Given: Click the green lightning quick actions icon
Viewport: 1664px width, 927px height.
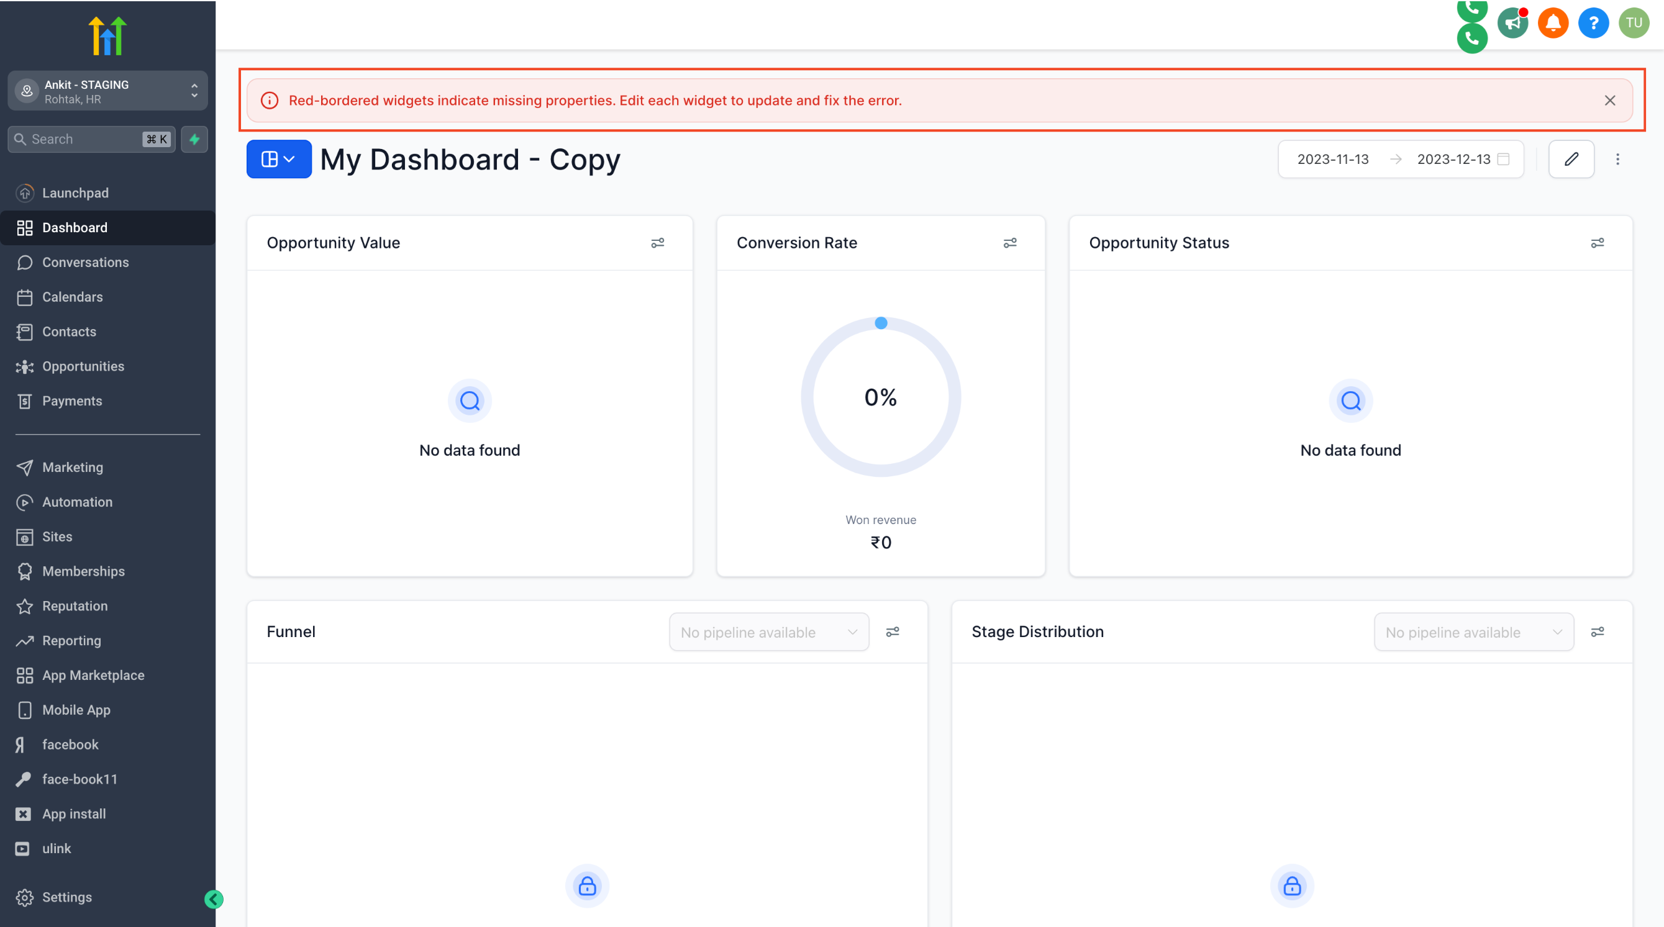Looking at the screenshot, I should pos(194,140).
